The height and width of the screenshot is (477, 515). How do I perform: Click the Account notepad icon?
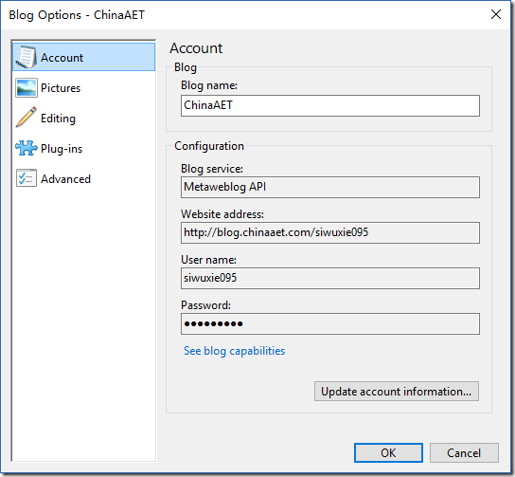(x=27, y=57)
